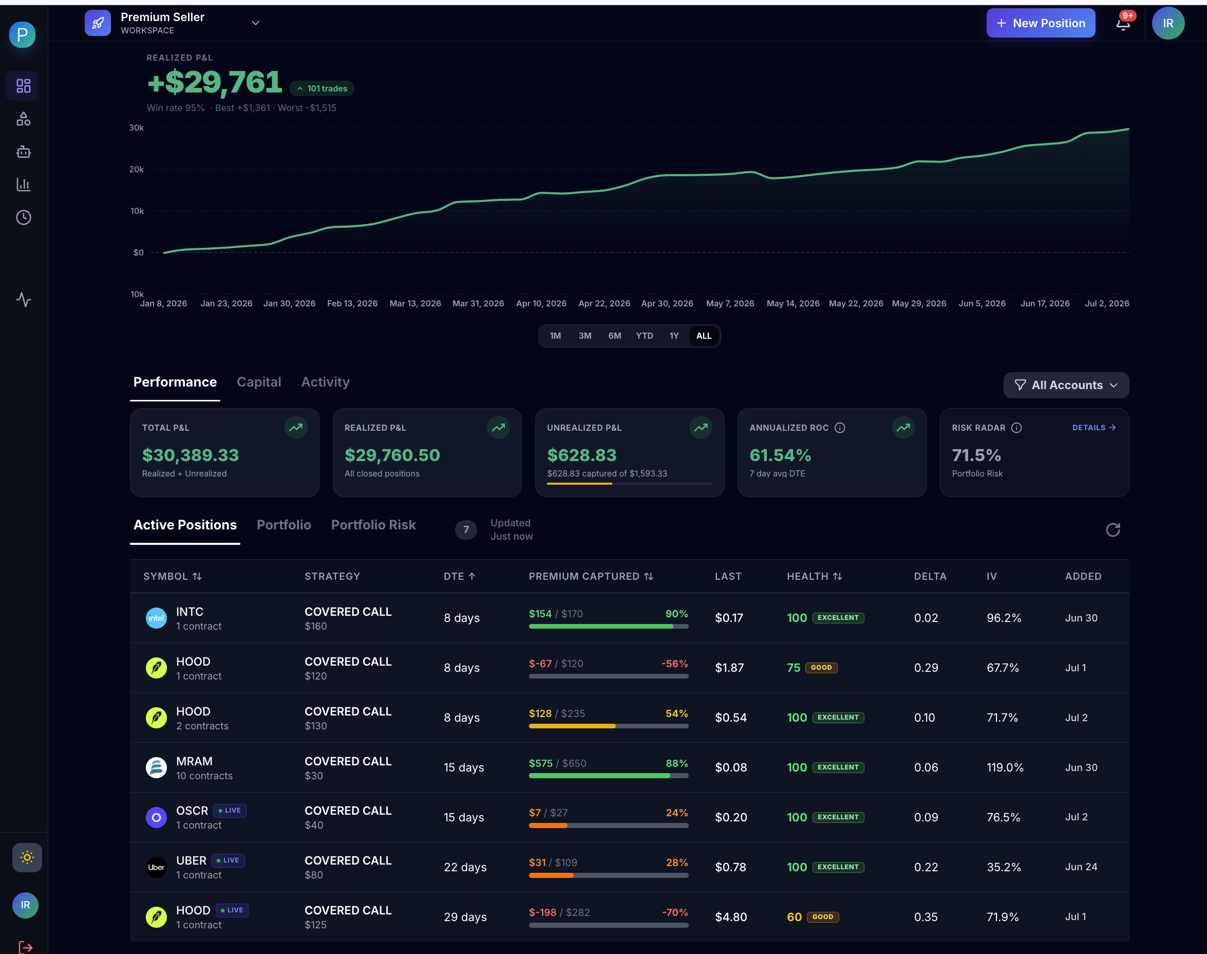The image size is (1207, 954).
Task: Click the GOOD health badge scoring 75
Action: tap(821, 668)
